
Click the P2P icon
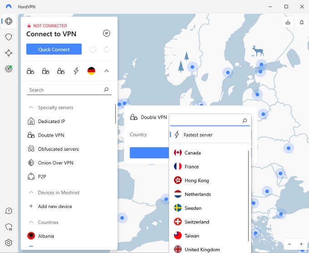pos(31,177)
